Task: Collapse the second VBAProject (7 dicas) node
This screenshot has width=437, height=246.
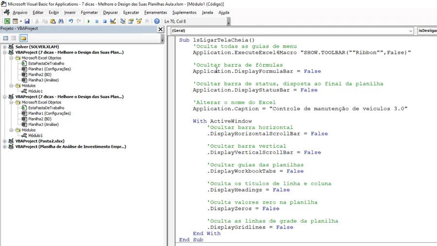Action: point(5,97)
